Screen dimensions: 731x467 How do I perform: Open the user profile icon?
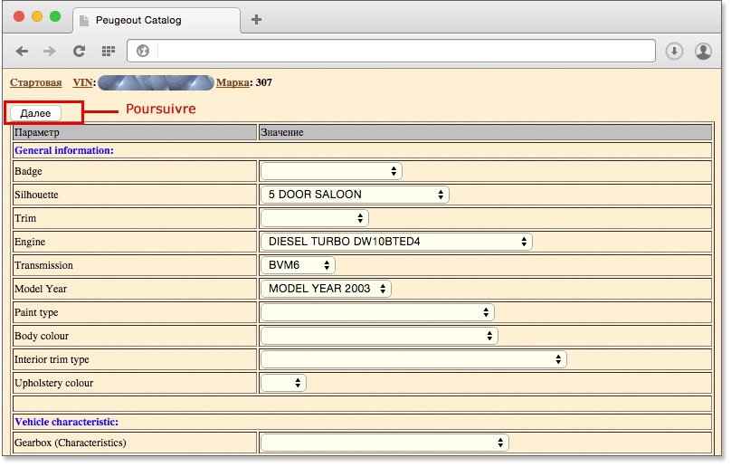703,51
